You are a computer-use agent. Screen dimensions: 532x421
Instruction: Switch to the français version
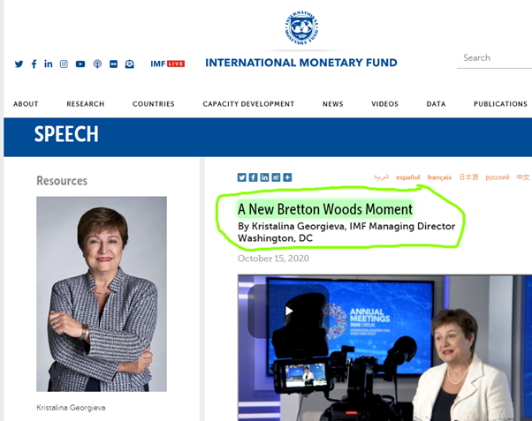pos(439,177)
